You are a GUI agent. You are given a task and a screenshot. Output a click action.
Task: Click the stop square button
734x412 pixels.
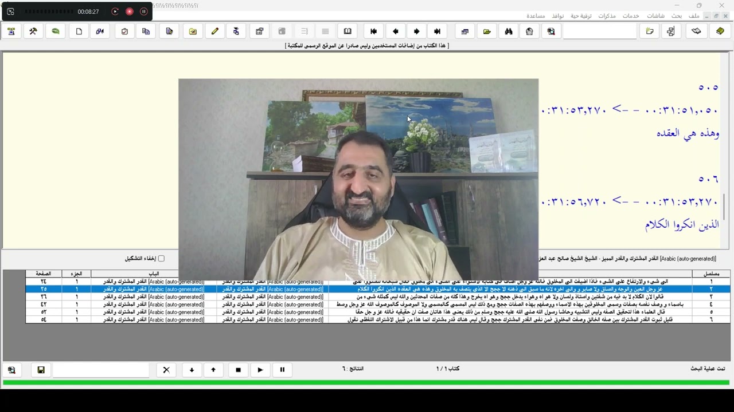pyautogui.click(x=238, y=370)
